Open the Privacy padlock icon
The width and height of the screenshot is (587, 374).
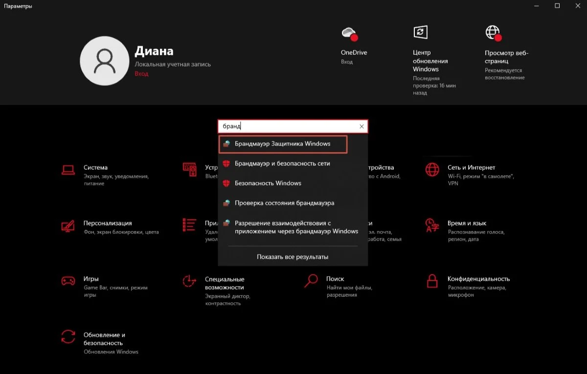click(432, 281)
